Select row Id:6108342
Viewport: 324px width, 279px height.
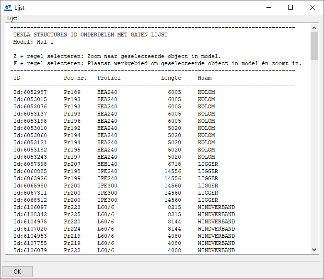(x=125, y=214)
